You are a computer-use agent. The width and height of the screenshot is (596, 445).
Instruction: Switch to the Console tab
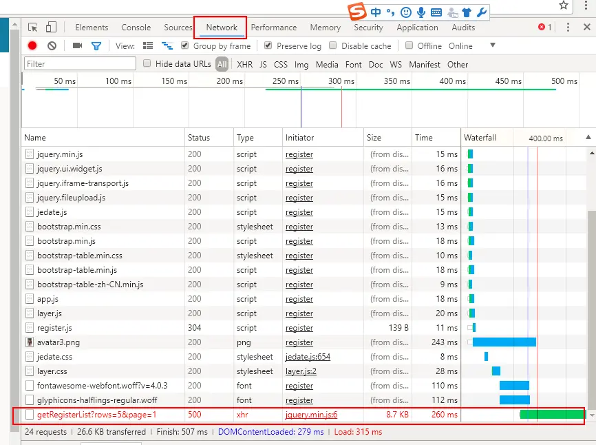click(x=136, y=28)
